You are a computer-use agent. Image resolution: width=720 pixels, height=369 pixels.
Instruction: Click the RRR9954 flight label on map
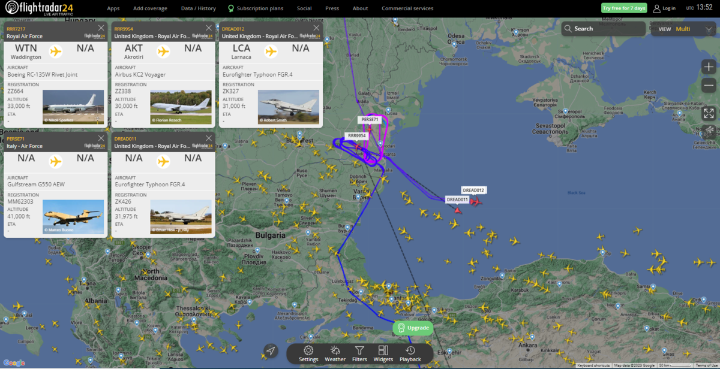tap(356, 136)
